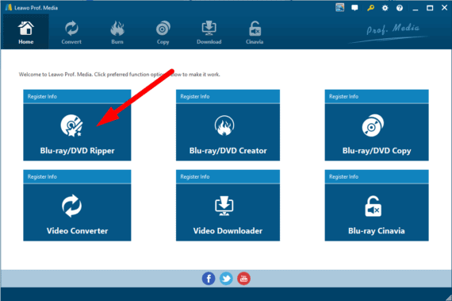Open the Home tab
452x301 pixels.
(25, 32)
